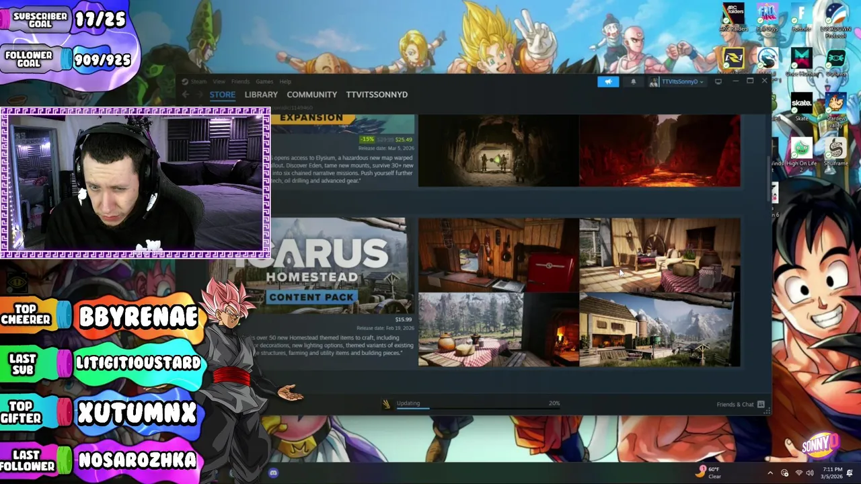
Task: Click Release date Feb 19, 2026 text
Action: tap(385, 328)
